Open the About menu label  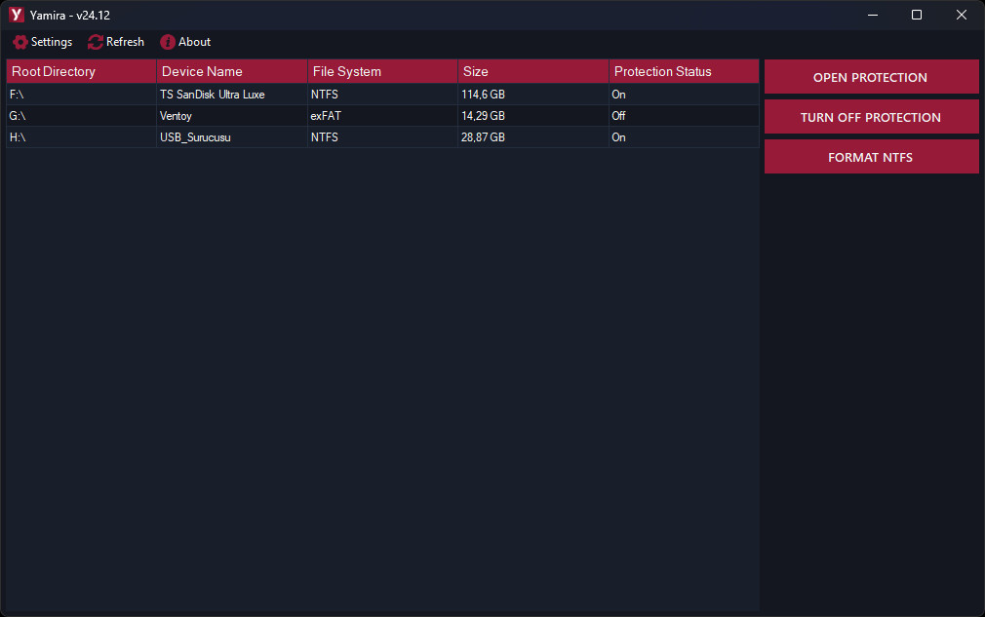pos(194,42)
